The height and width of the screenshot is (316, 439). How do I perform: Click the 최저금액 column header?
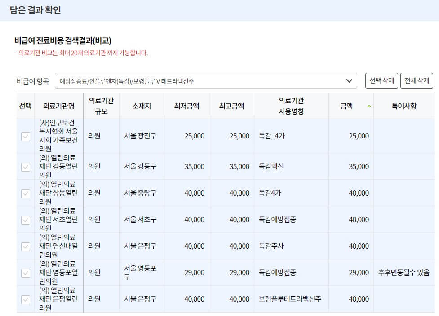pyautogui.click(x=187, y=105)
